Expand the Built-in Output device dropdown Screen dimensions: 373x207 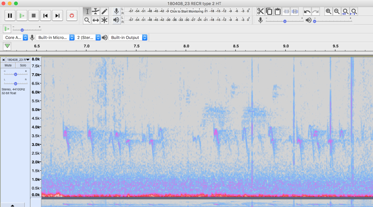128,38
